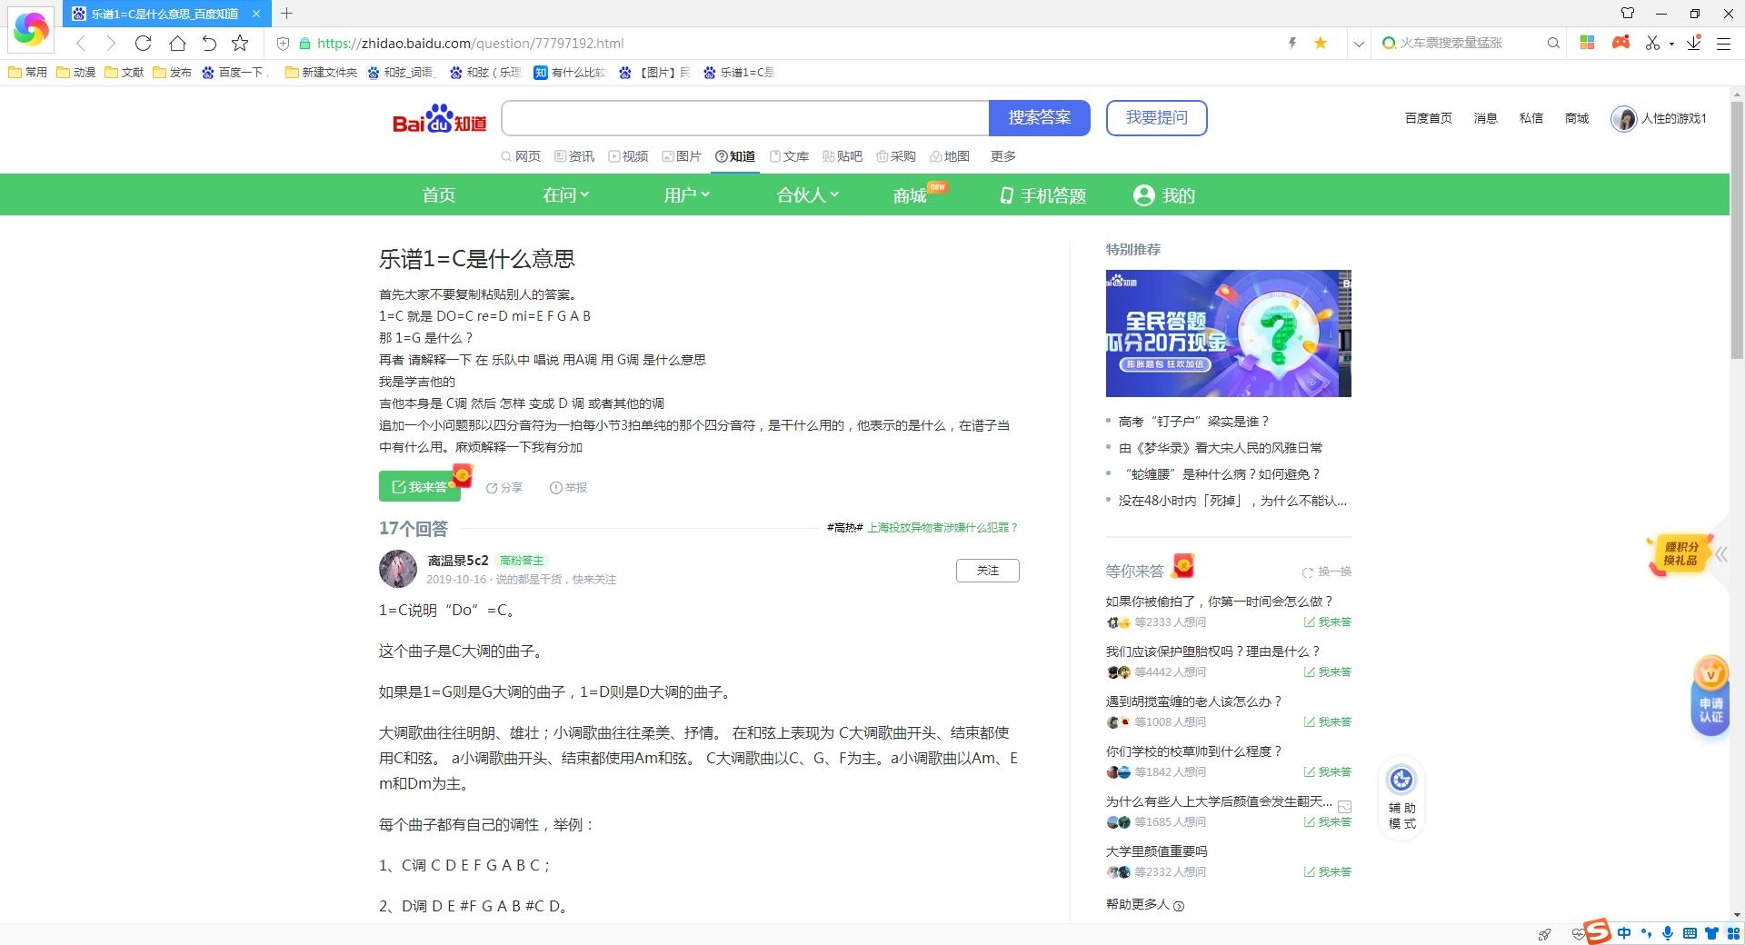Click the skin T-shirt icon on Sogou bar
This screenshot has height=945, width=1745.
(1713, 933)
